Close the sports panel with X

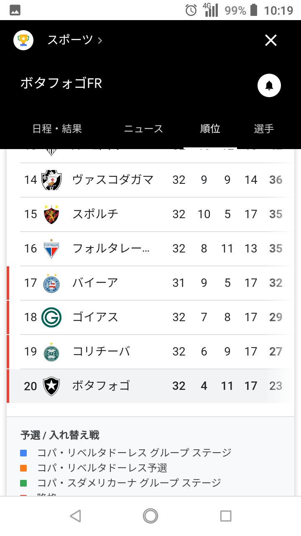(271, 40)
